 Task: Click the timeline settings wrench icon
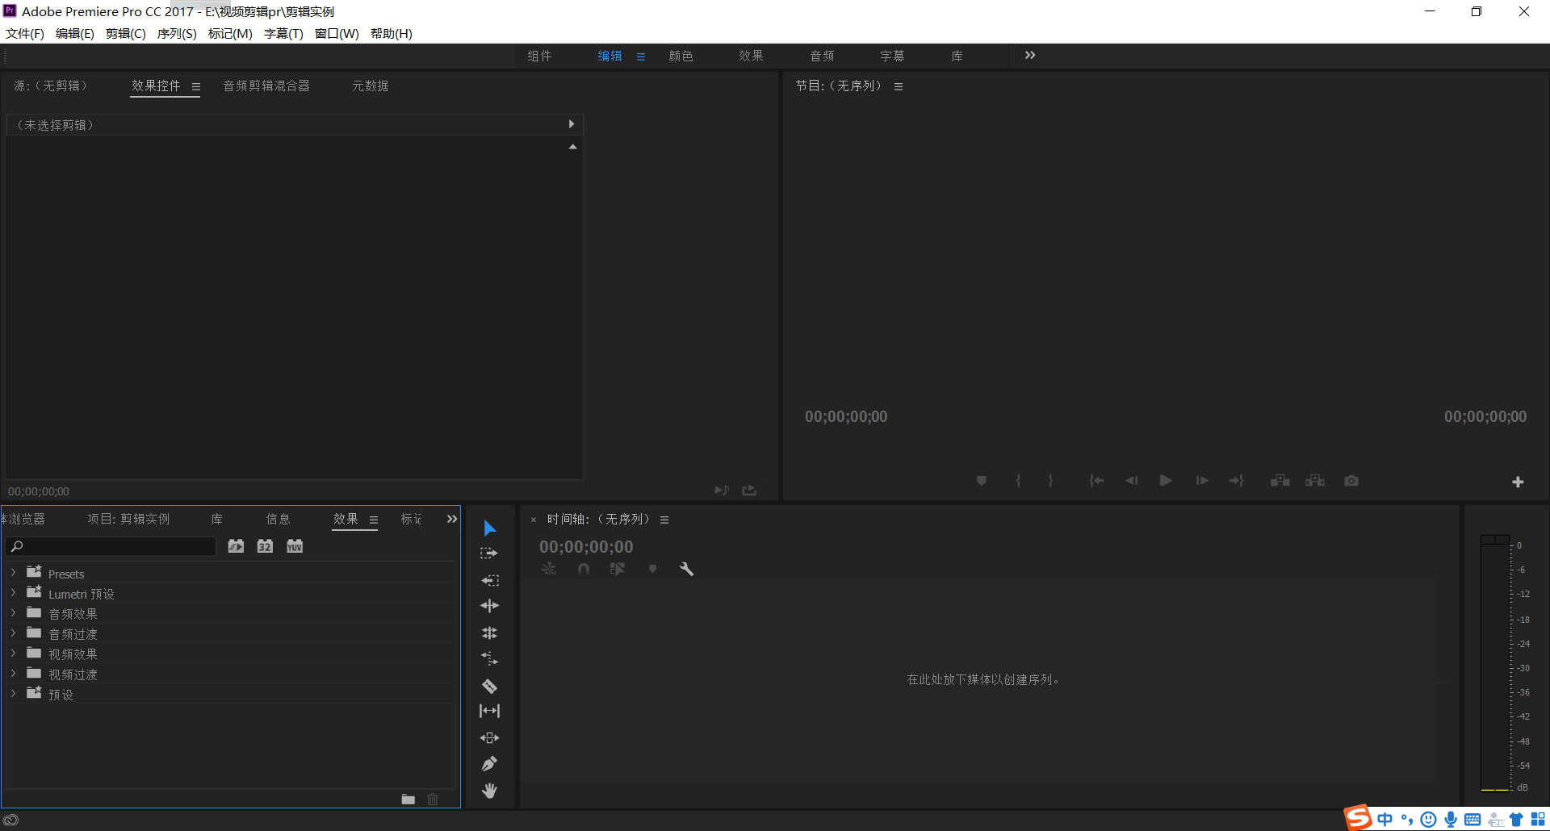[686, 569]
